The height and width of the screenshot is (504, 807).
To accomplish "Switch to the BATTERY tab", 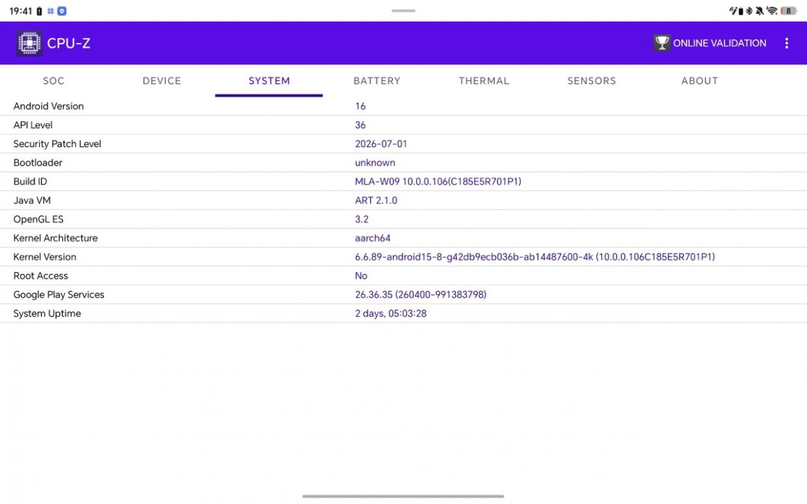I will click(x=377, y=81).
